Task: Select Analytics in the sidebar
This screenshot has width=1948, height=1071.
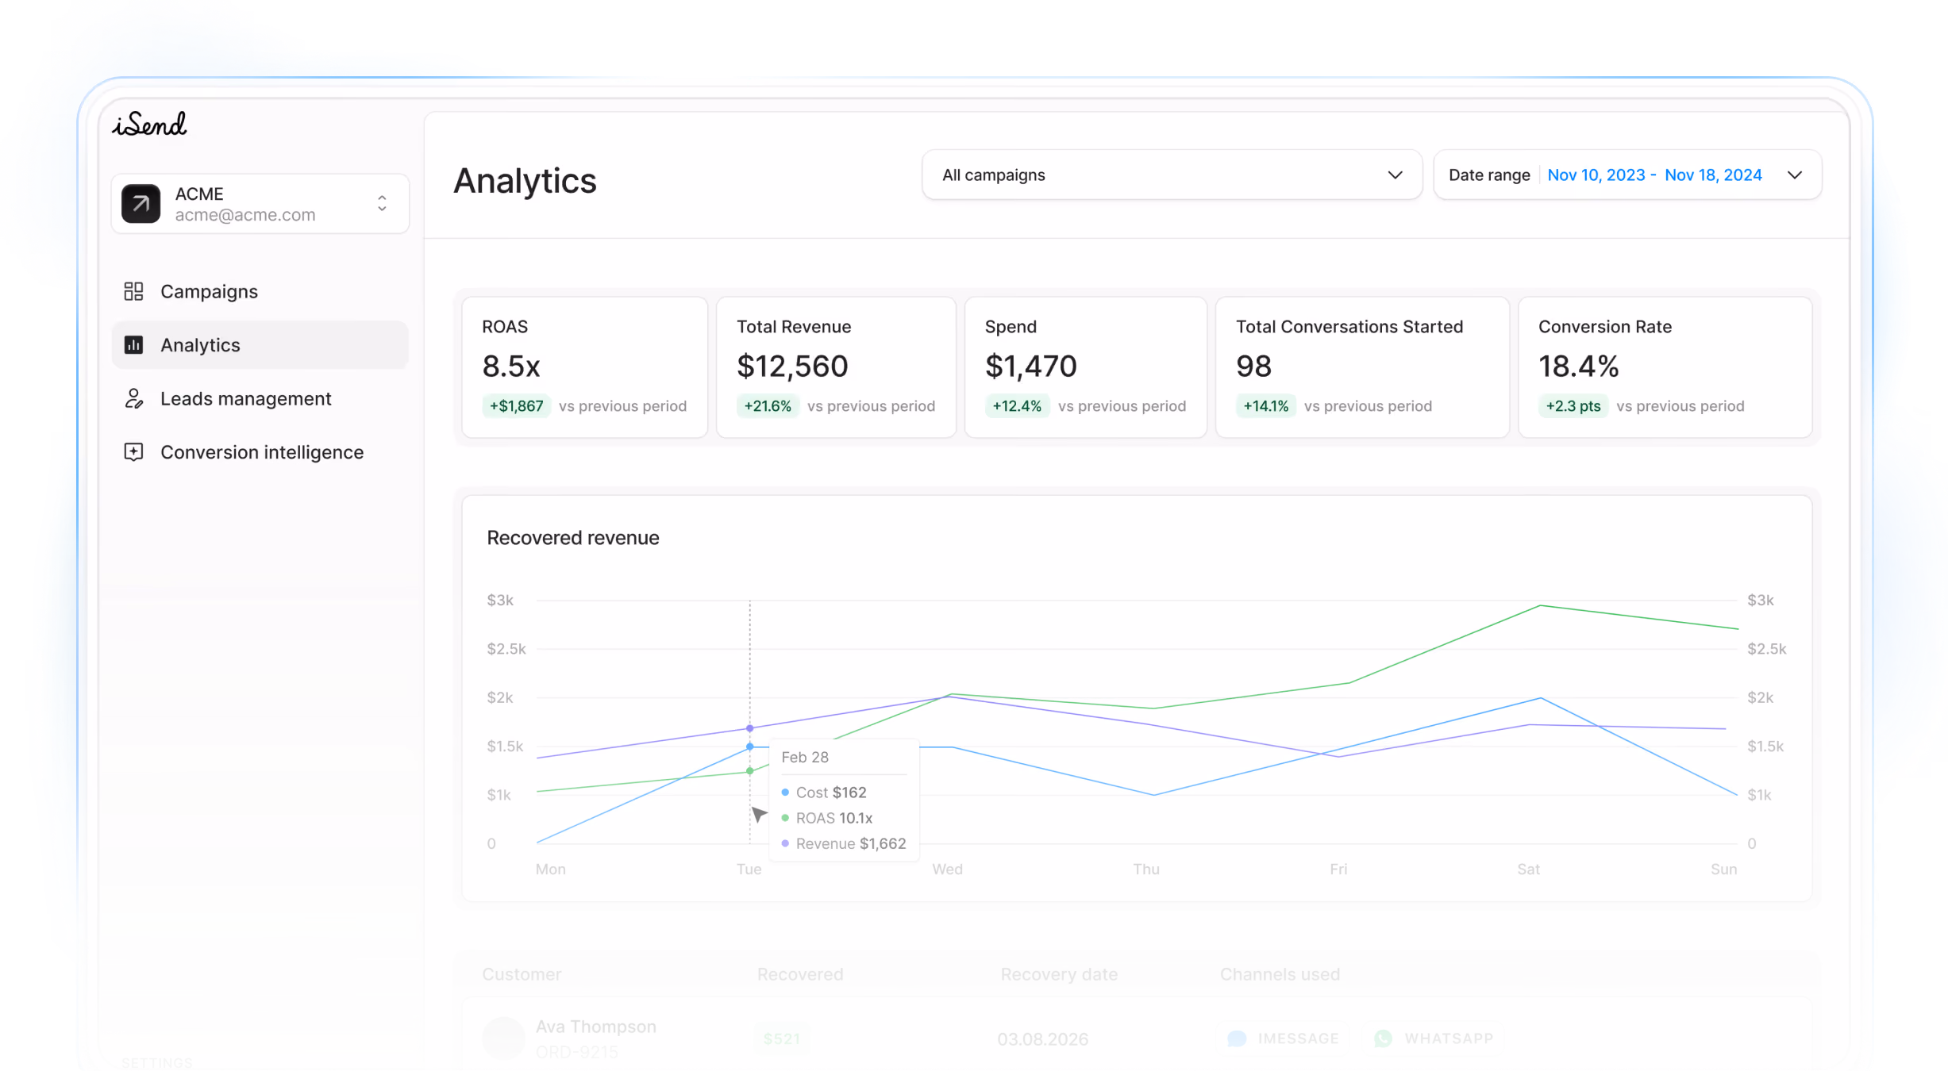Action: tap(260, 345)
